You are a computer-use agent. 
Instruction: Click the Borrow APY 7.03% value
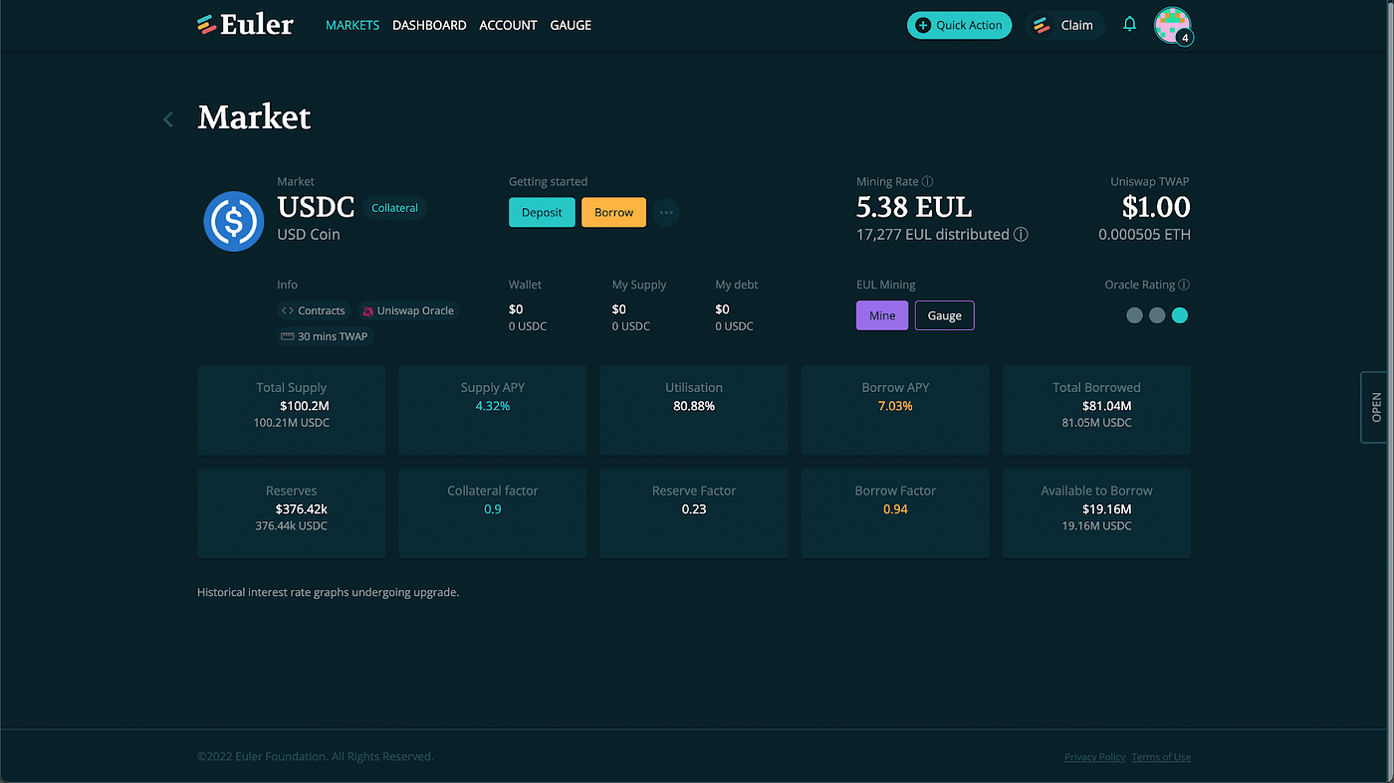pyautogui.click(x=895, y=406)
